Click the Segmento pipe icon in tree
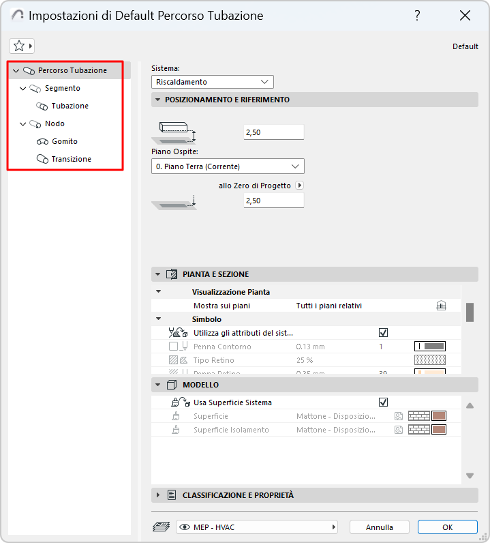 [x=35, y=89]
